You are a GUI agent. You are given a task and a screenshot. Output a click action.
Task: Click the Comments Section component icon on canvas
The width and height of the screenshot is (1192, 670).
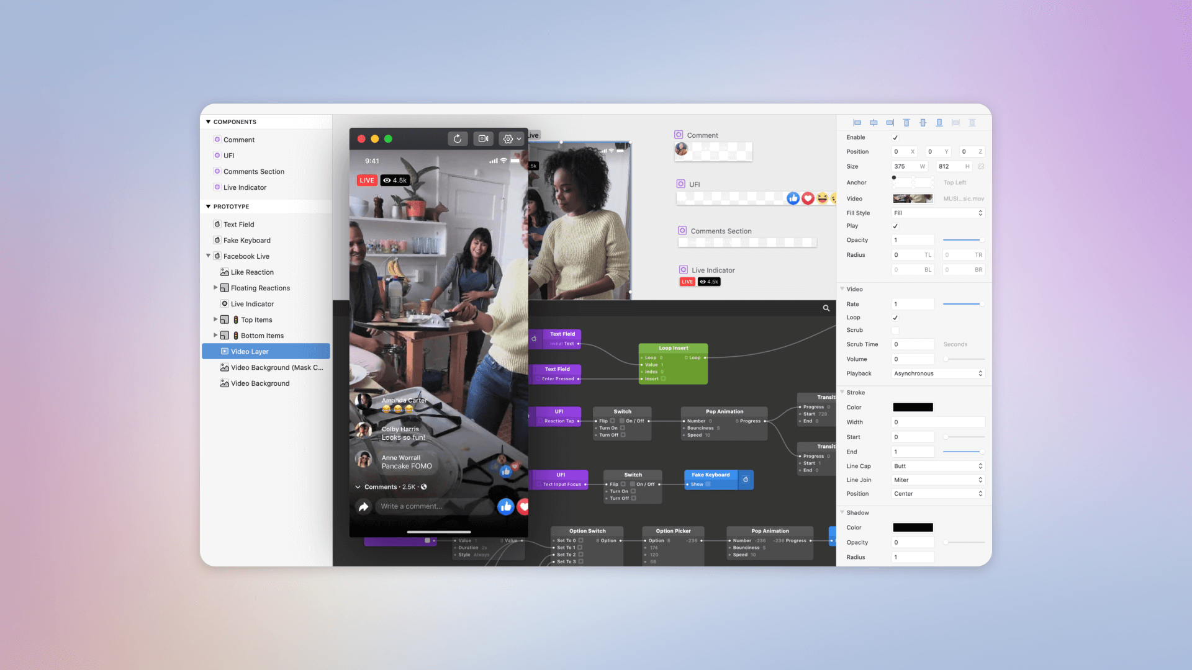[x=682, y=230]
